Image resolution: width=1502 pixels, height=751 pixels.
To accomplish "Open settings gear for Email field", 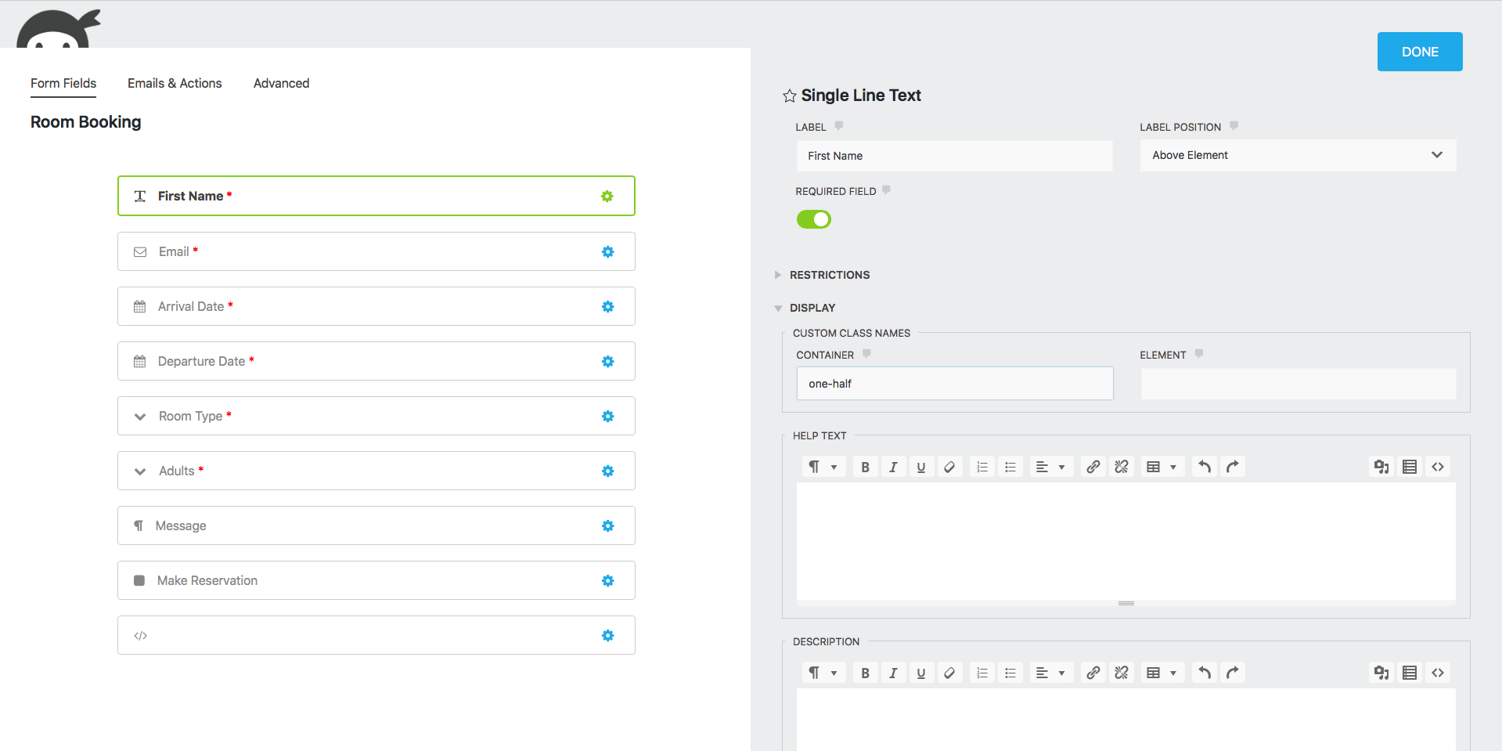I will (607, 251).
